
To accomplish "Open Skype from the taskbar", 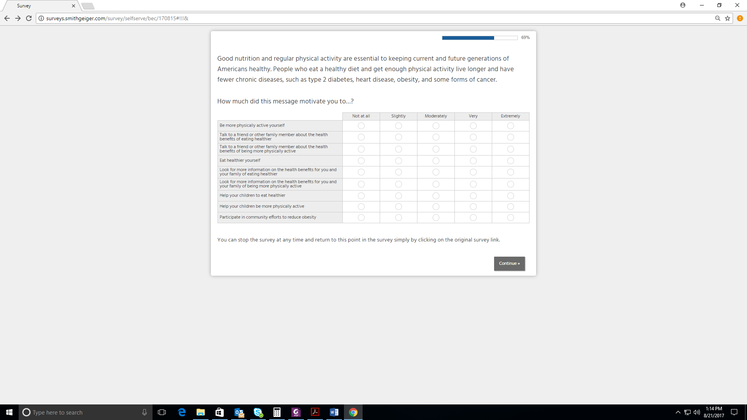I will pyautogui.click(x=258, y=412).
